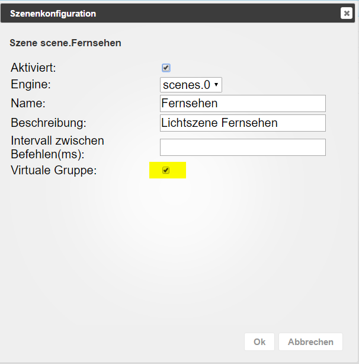Click the yellow highlight beside the Virtuale Gruppe checkbox
Image resolution: width=359 pixels, height=364 pixels.
[178, 171]
